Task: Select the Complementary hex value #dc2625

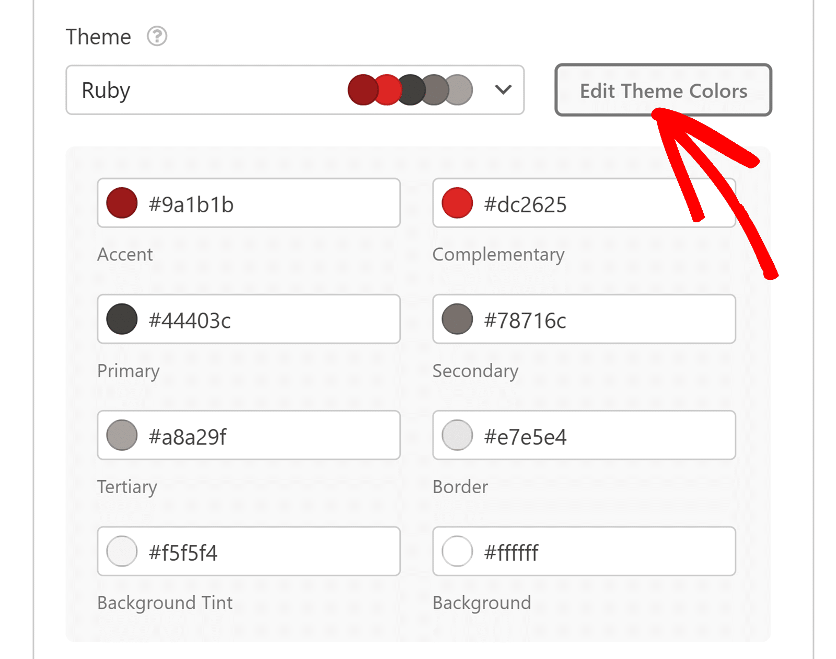Action: (525, 205)
